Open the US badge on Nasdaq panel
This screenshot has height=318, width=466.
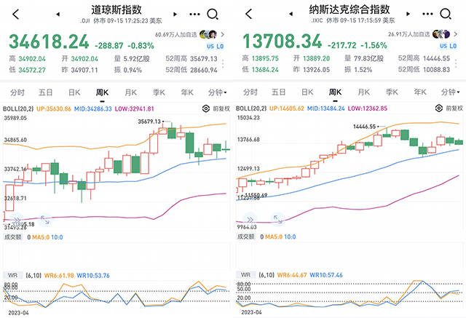(443, 46)
